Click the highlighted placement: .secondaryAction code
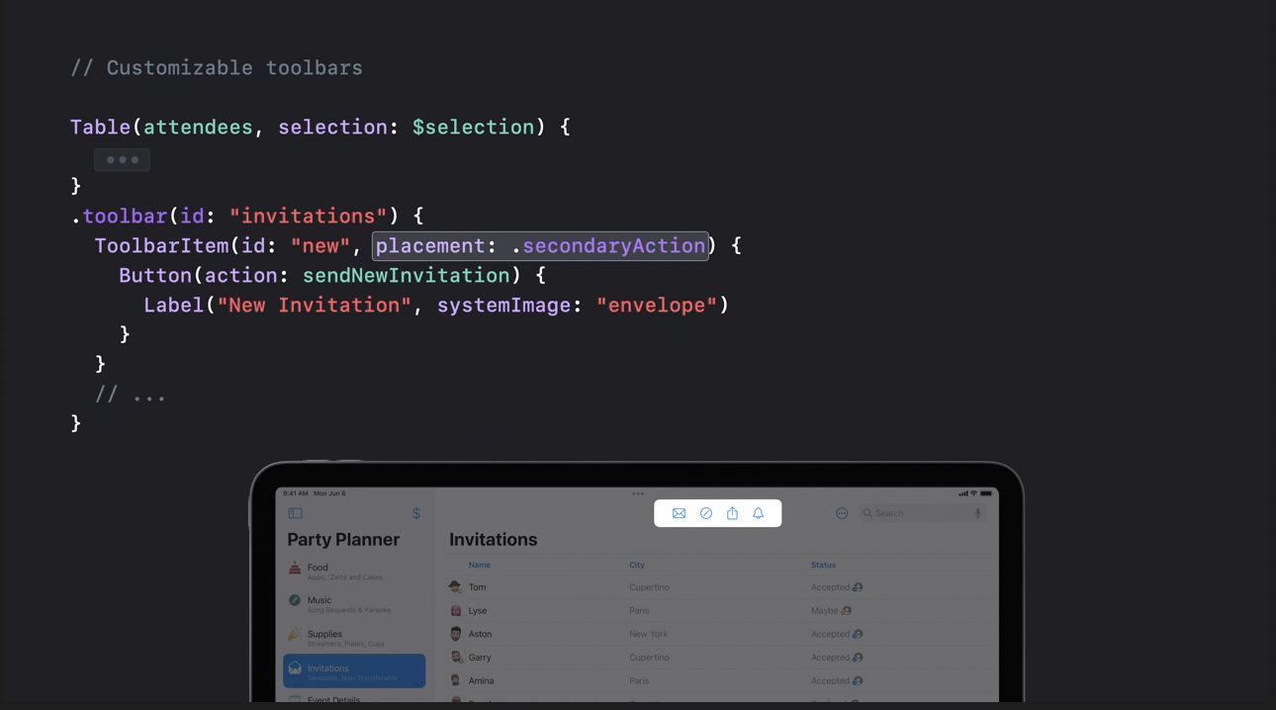 [x=540, y=246]
